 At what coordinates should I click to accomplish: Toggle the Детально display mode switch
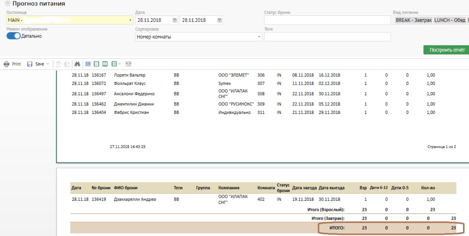(x=13, y=36)
